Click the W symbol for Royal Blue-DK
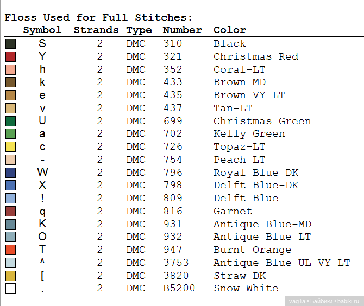Image resolution: width=364 pixels, height=306 pixels. click(x=42, y=173)
